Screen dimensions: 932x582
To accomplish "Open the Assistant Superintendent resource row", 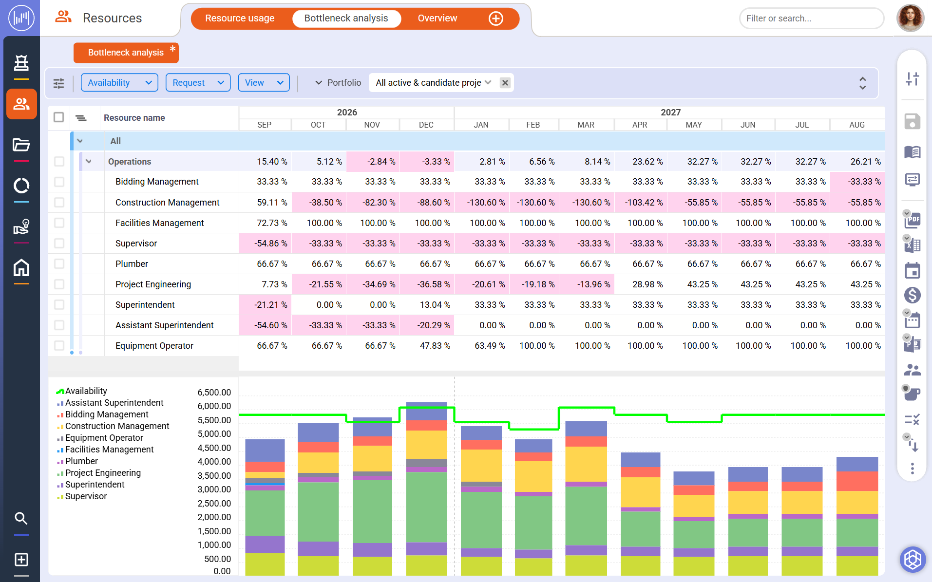I will tap(164, 325).
